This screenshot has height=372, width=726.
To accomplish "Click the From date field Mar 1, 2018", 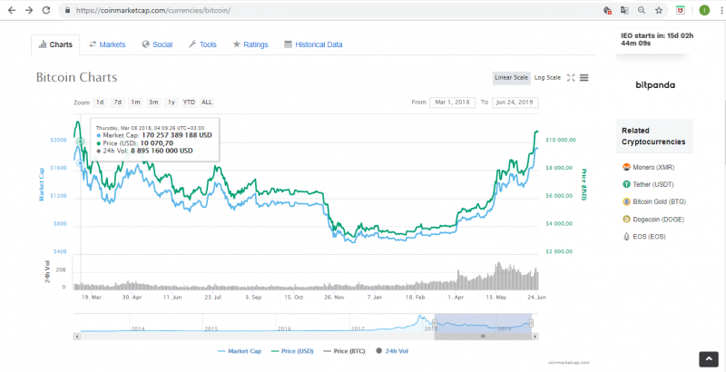I will (452, 103).
